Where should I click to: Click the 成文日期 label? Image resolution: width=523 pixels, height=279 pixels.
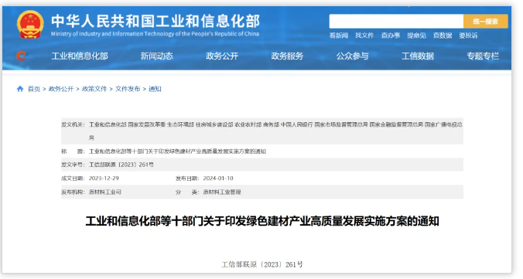(x=73, y=179)
